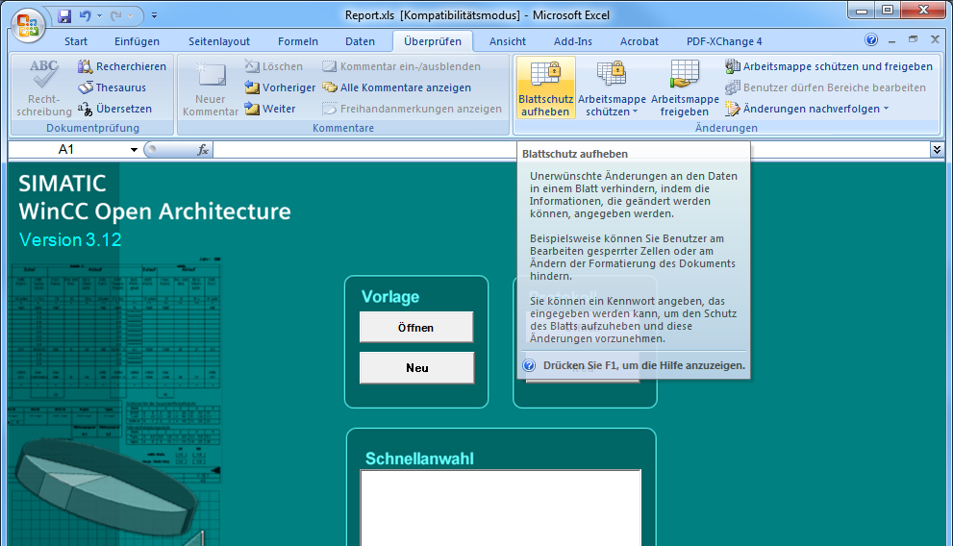This screenshot has width=953, height=546.
Task: Go to the Formeln tab
Action: (298, 41)
